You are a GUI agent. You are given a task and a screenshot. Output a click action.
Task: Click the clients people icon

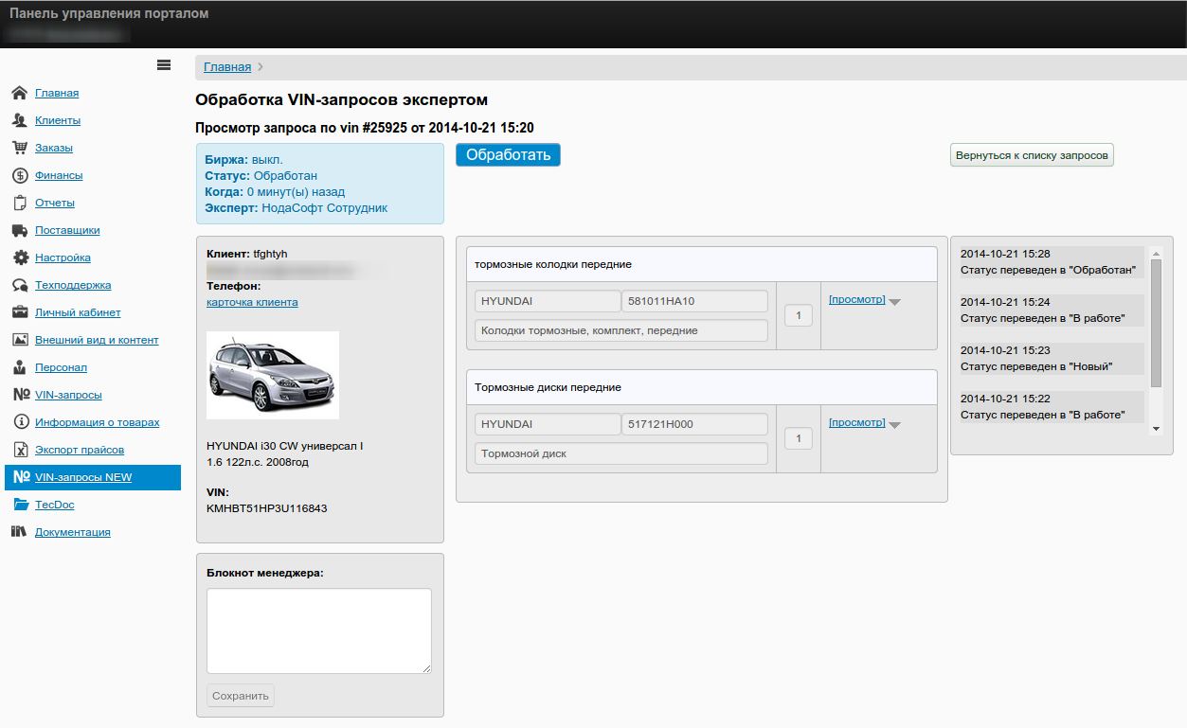point(19,120)
